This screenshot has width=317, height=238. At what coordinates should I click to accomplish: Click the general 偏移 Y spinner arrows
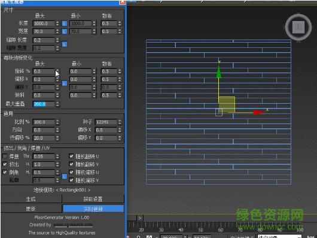point(120,138)
